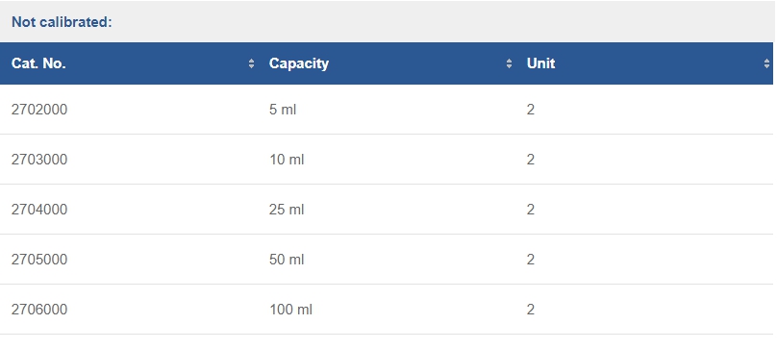Click the Capacity column sort arrows

pyautogui.click(x=509, y=63)
